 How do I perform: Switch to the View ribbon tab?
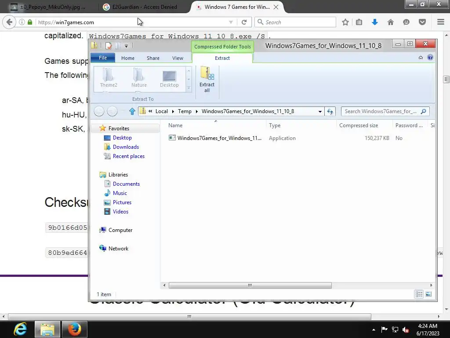coord(178,58)
